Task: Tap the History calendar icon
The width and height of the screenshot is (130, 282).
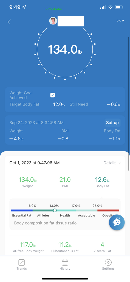Action: coord(65,262)
